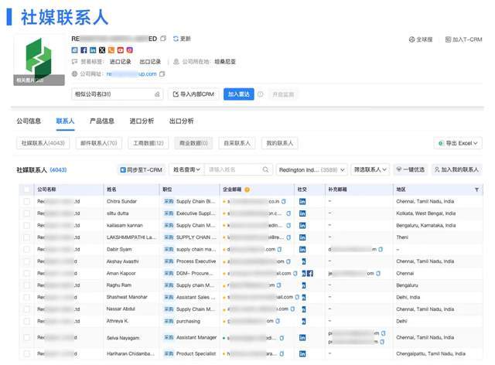Select all rows with header checkbox
Screen dimensions: 495x365
pos(26,189)
